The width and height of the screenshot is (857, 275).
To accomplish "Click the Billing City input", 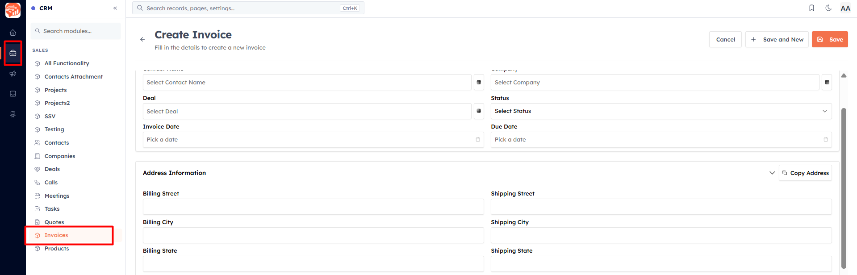I will (x=313, y=235).
